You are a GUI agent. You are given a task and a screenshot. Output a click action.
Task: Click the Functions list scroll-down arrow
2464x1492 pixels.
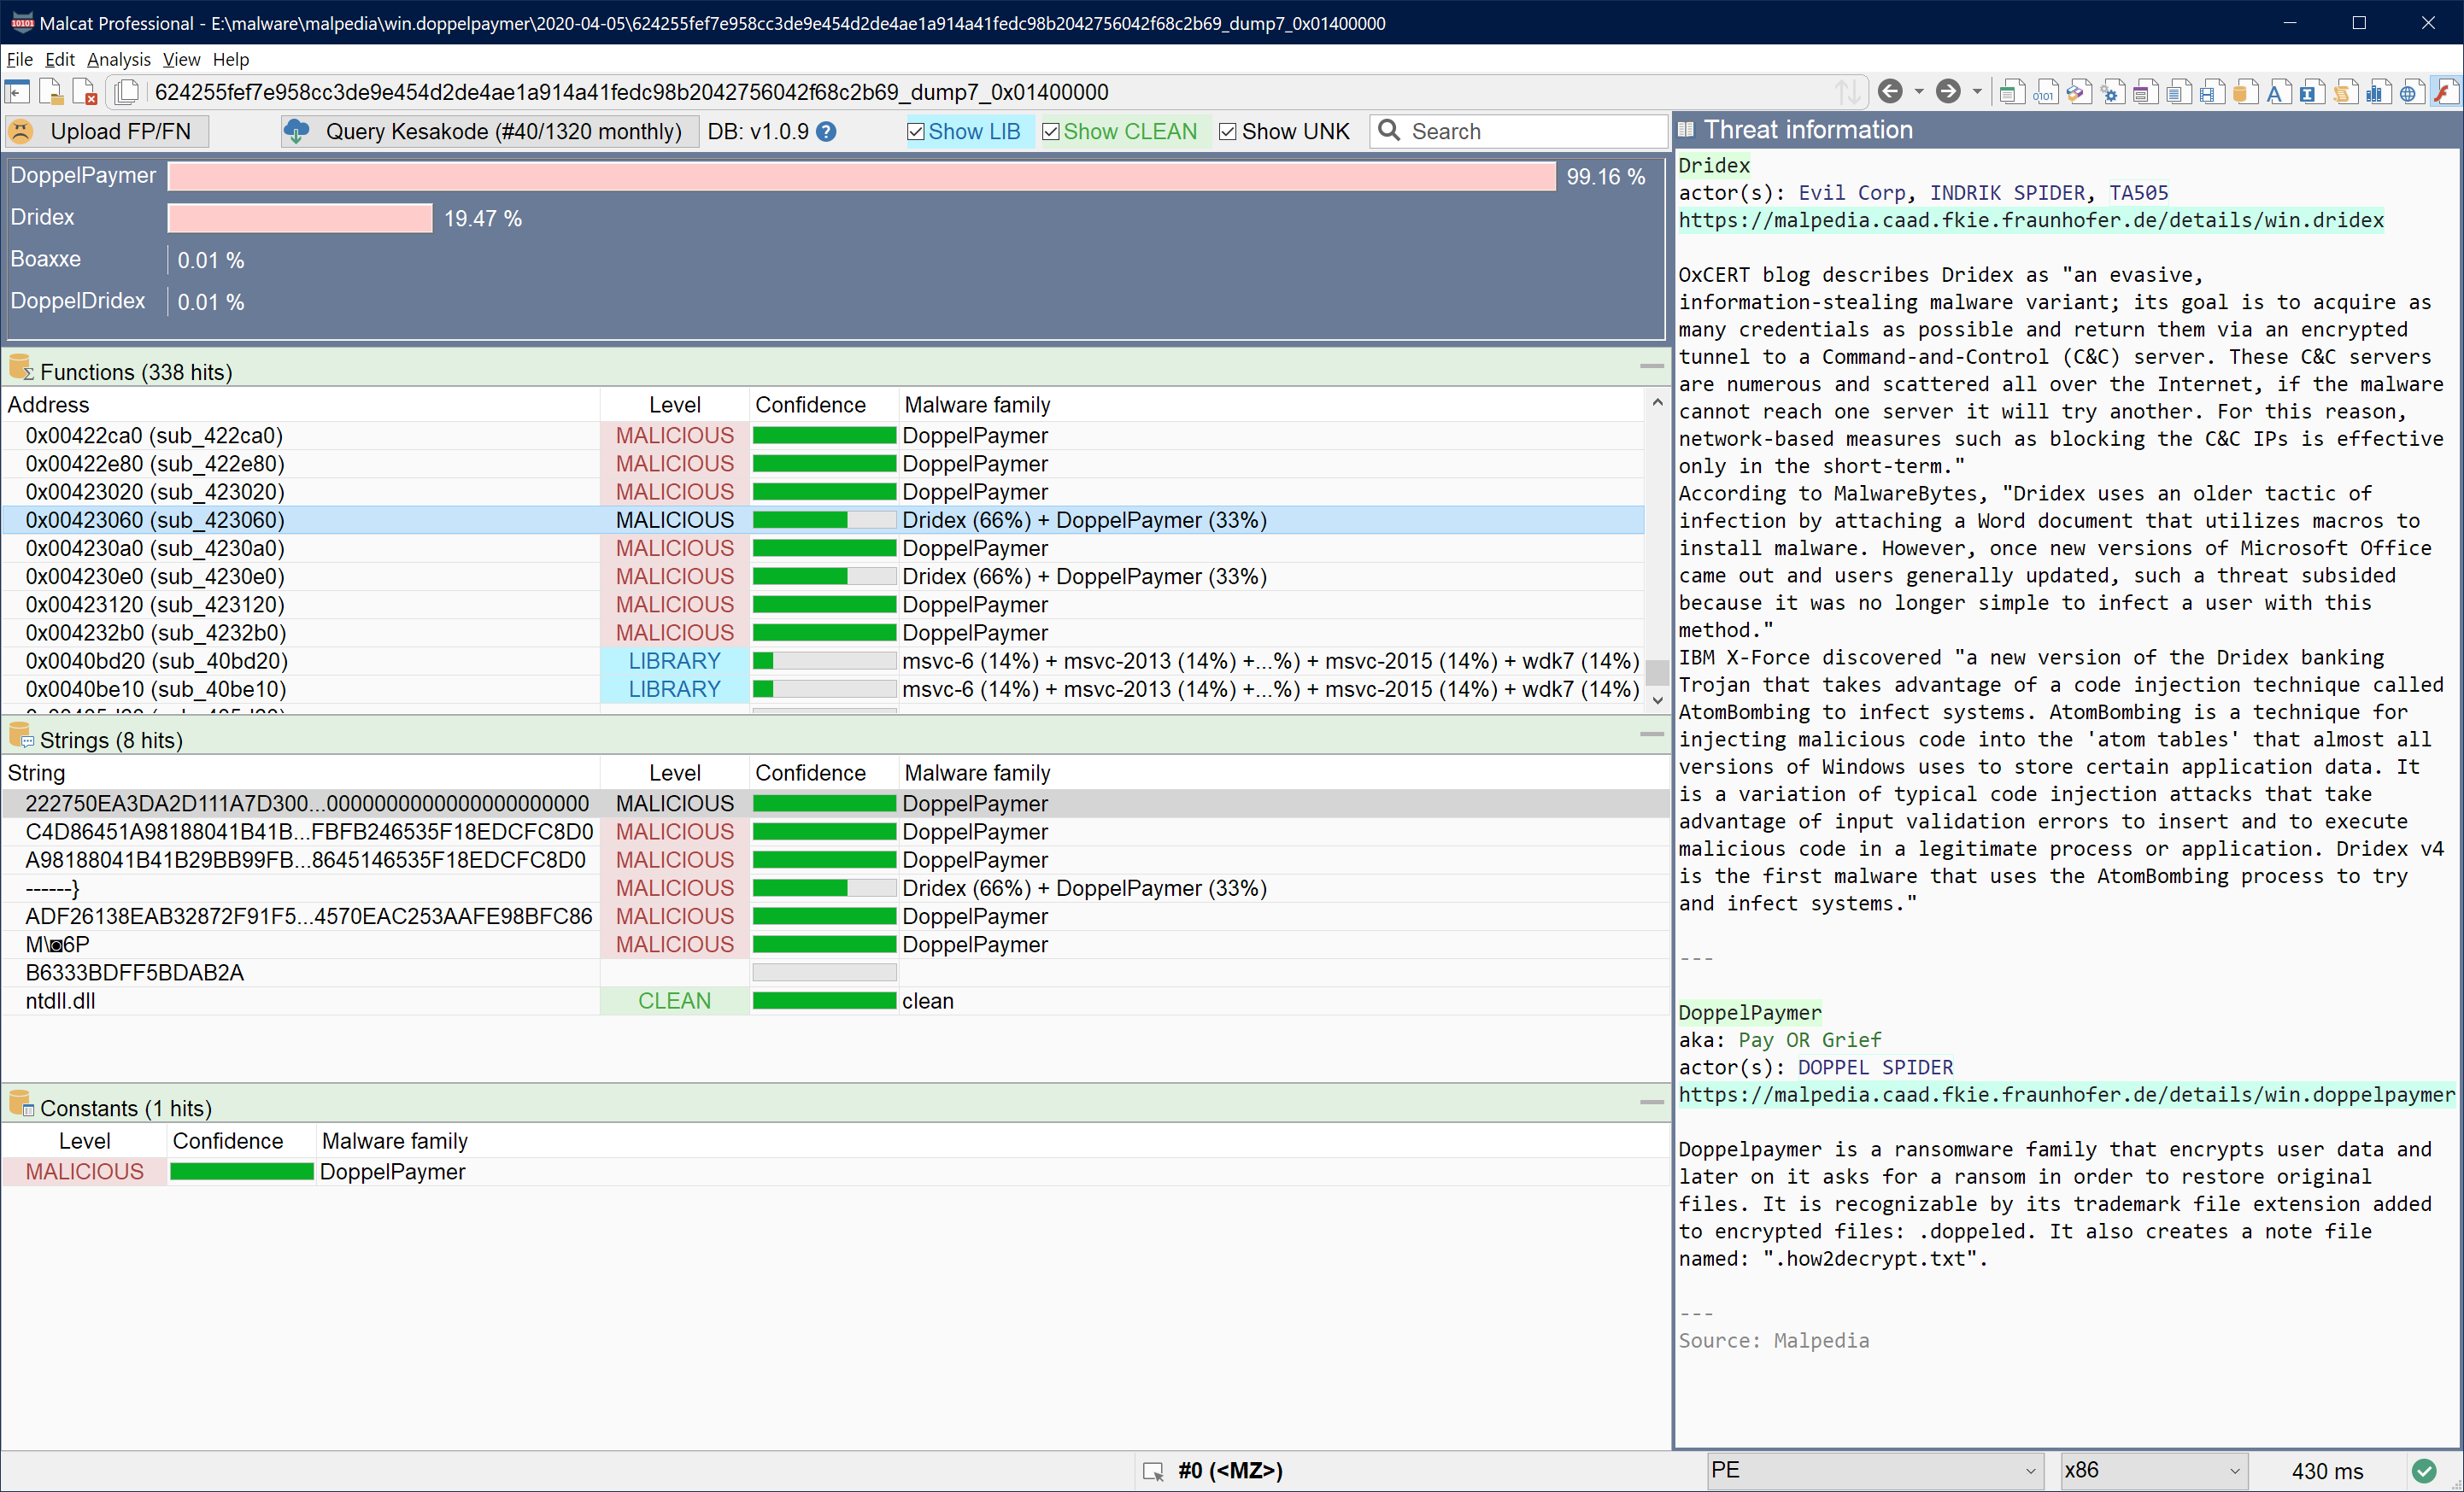click(1657, 699)
